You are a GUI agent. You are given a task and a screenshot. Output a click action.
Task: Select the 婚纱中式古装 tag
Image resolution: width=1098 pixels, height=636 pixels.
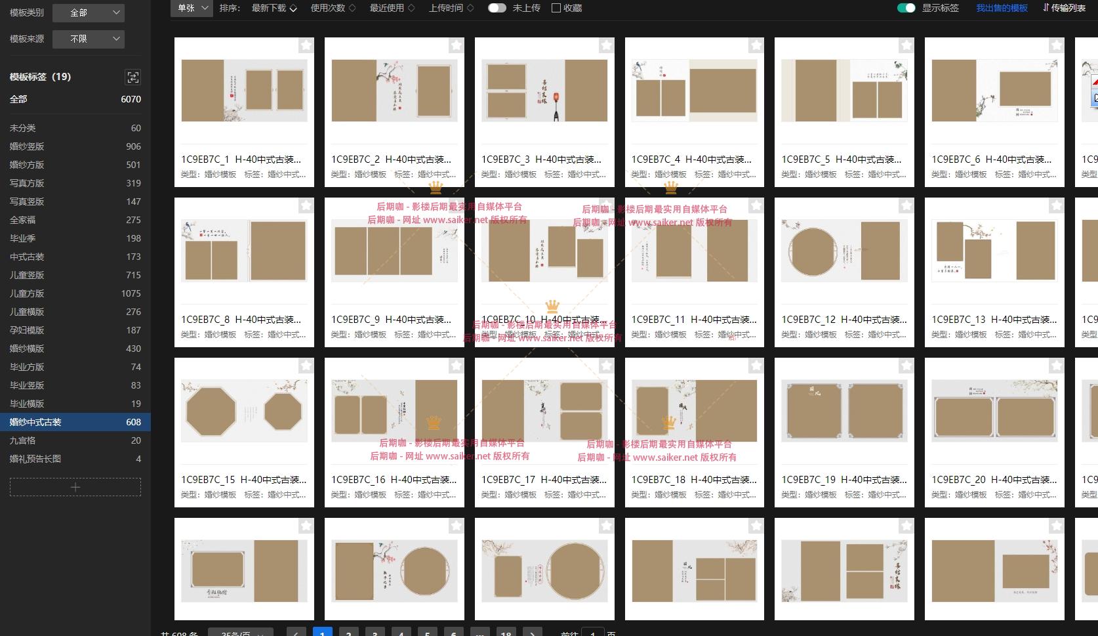pos(75,422)
